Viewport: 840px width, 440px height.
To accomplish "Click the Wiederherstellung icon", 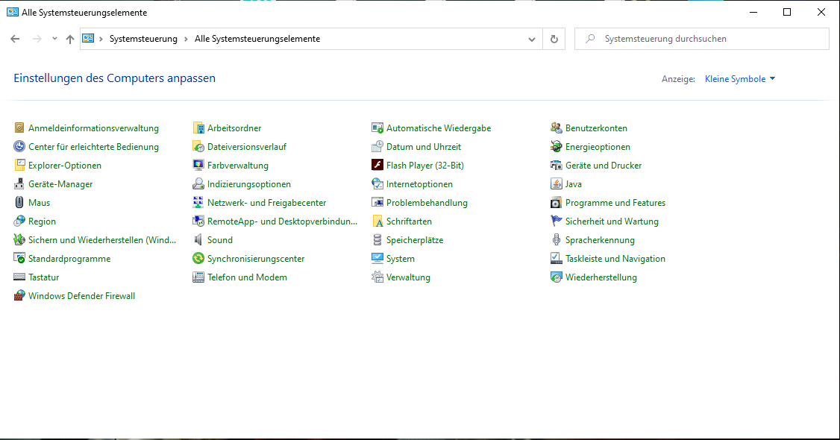I will click(x=556, y=277).
